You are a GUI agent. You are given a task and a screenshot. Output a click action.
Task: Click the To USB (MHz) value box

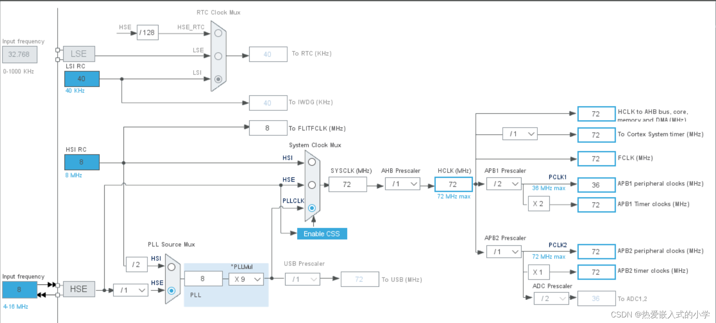pos(360,279)
